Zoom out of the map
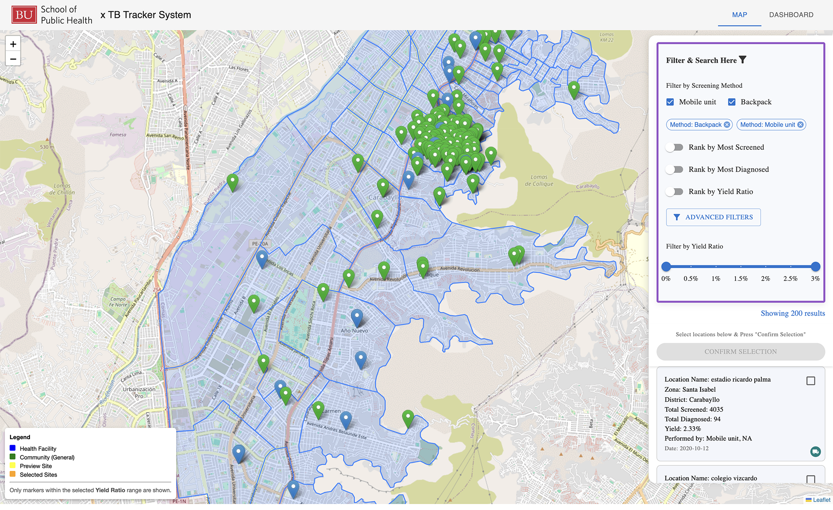The width and height of the screenshot is (833, 510). coord(13,59)
